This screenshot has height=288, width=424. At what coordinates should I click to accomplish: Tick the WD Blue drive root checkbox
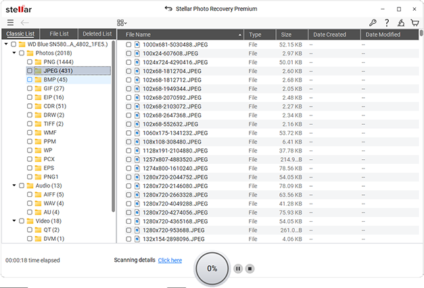tap(14, 44)
